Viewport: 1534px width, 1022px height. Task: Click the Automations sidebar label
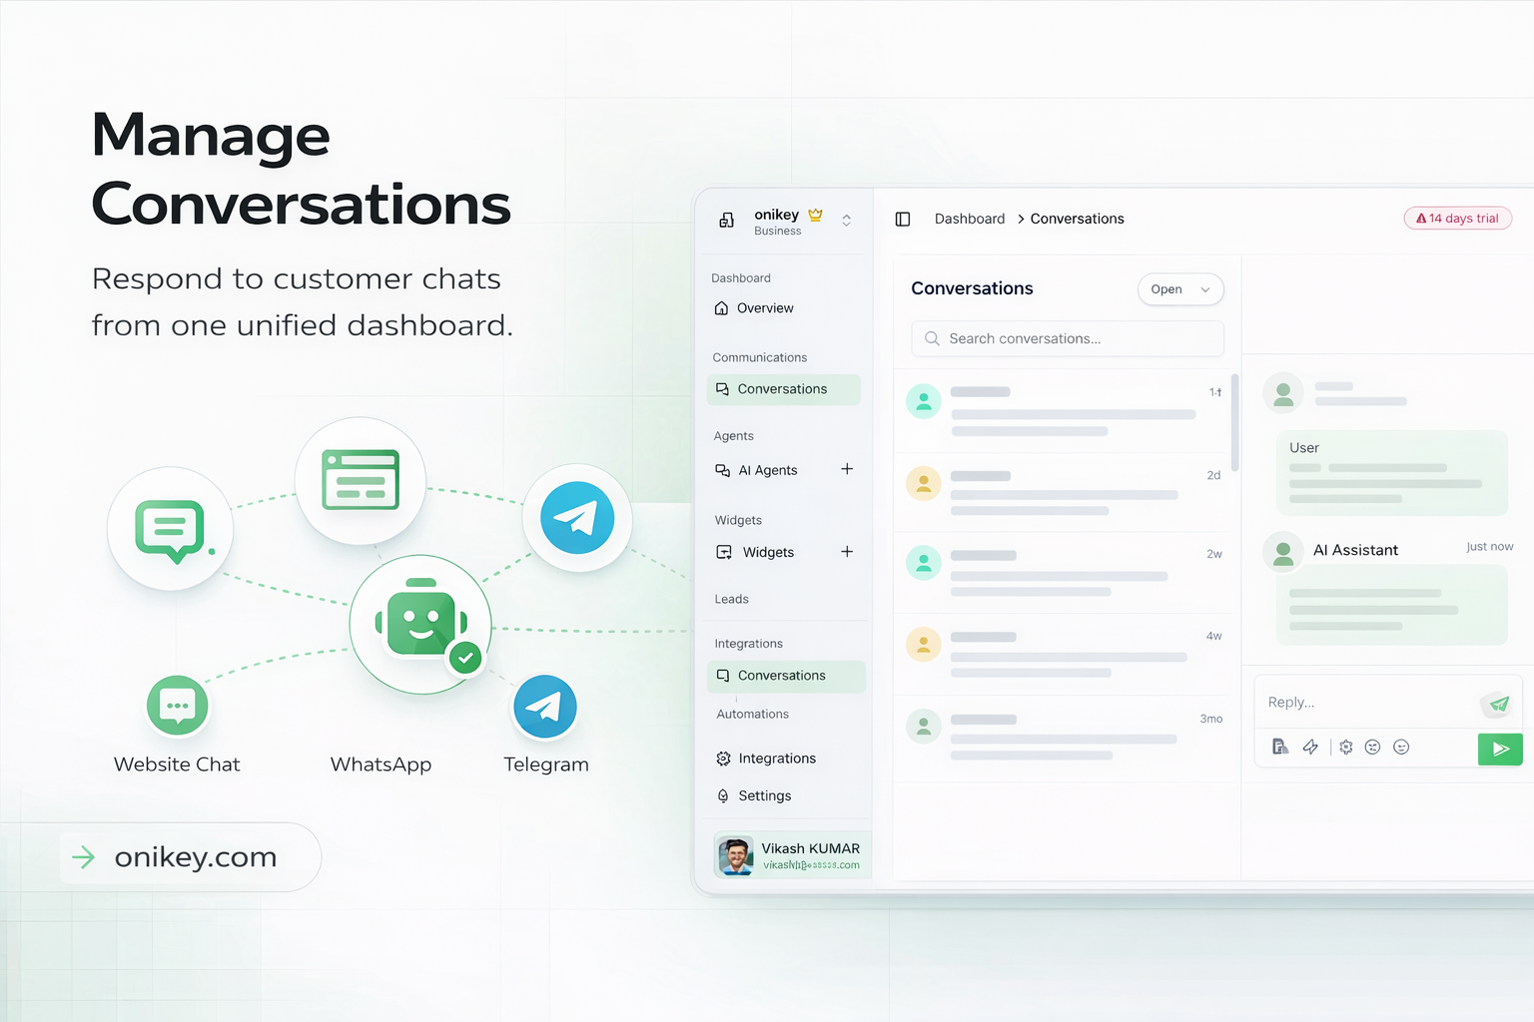(752, 714)
